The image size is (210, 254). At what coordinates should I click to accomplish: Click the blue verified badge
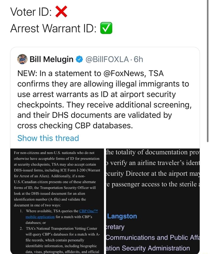pyautogui.click(x=79, y=59)
